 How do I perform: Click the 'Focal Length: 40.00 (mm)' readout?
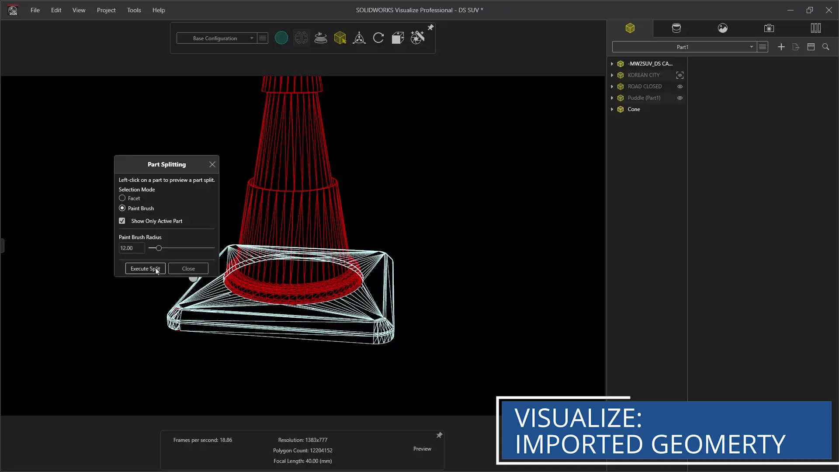click(303, 461)
